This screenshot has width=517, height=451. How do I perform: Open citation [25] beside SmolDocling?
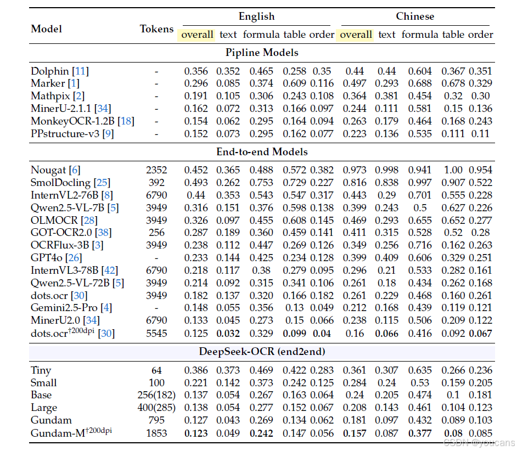click(x=102, y=183)
